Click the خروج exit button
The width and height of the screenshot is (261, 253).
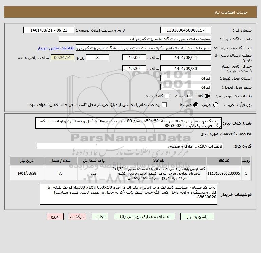tap(55, 217)
